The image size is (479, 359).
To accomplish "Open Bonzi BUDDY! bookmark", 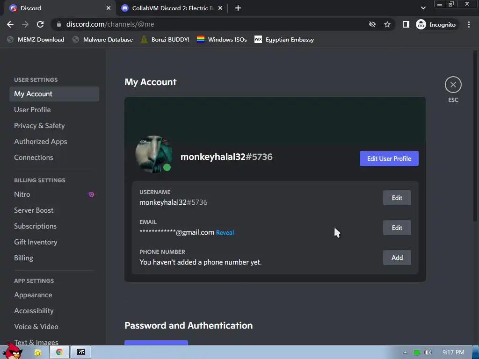I will (165, 40).
